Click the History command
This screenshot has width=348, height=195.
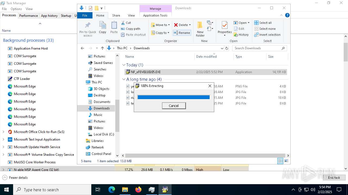click(241, 35)
